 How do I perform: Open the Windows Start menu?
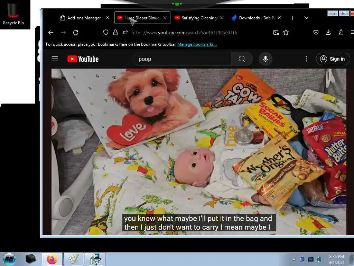pos(9,259)
